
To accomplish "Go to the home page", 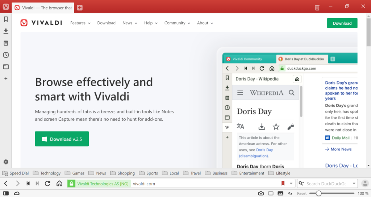I will (59, 184).
